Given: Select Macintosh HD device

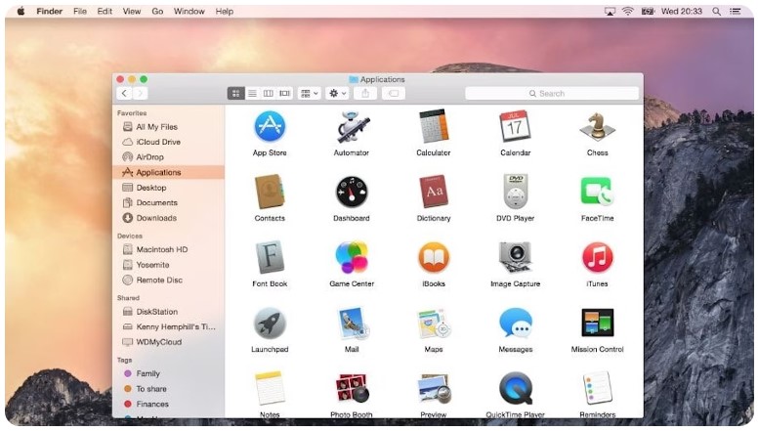Looking at the screenshot, I should tap(169, 249).
